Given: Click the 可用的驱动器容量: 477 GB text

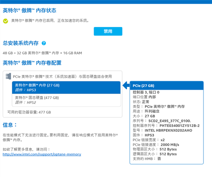Looking at the screenshot, I should tap(29, 112).
